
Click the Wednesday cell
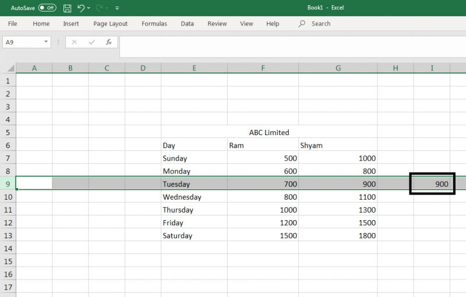click(x=194, y=197)
